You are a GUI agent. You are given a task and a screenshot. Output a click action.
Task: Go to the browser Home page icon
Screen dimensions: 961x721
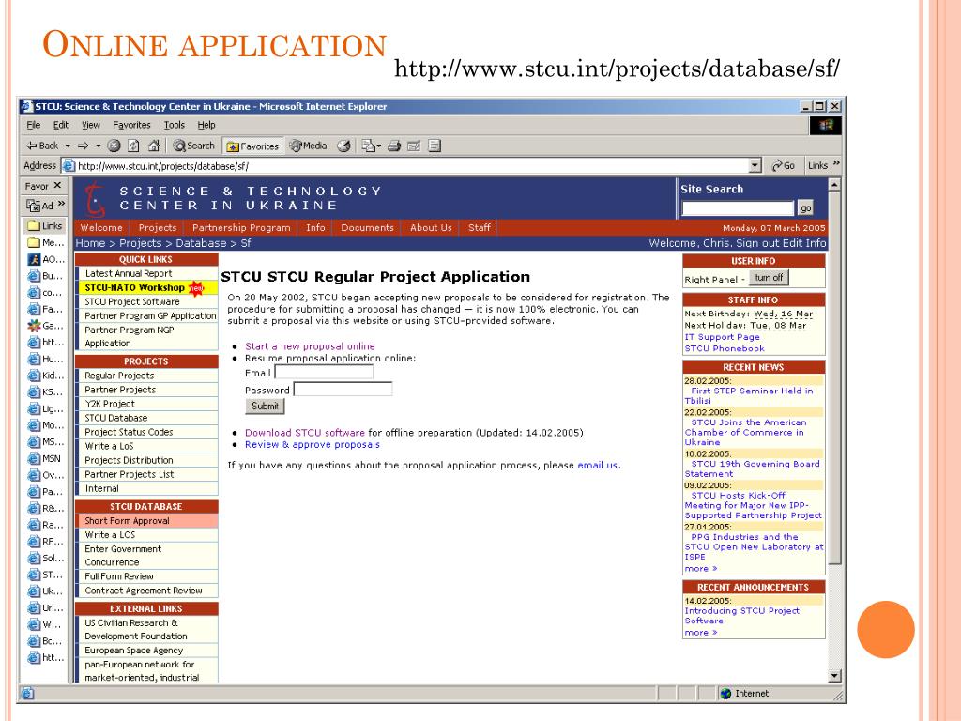(154, 146)
